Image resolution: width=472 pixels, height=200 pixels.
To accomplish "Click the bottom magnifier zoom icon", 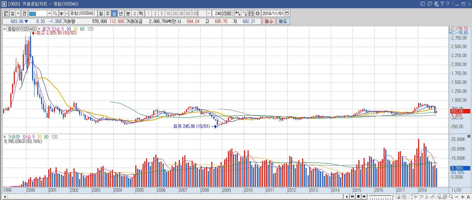I will tap(451, 197).
